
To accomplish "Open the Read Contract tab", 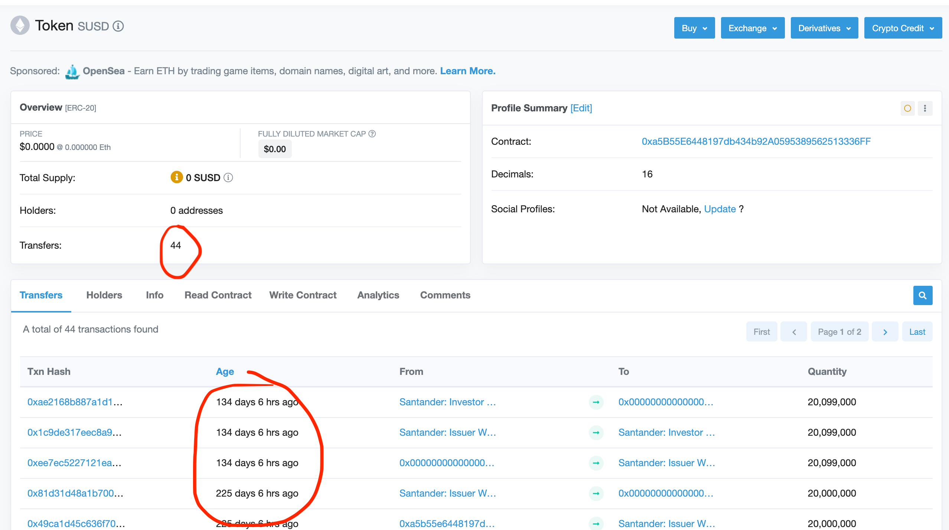I will point(218,295).
